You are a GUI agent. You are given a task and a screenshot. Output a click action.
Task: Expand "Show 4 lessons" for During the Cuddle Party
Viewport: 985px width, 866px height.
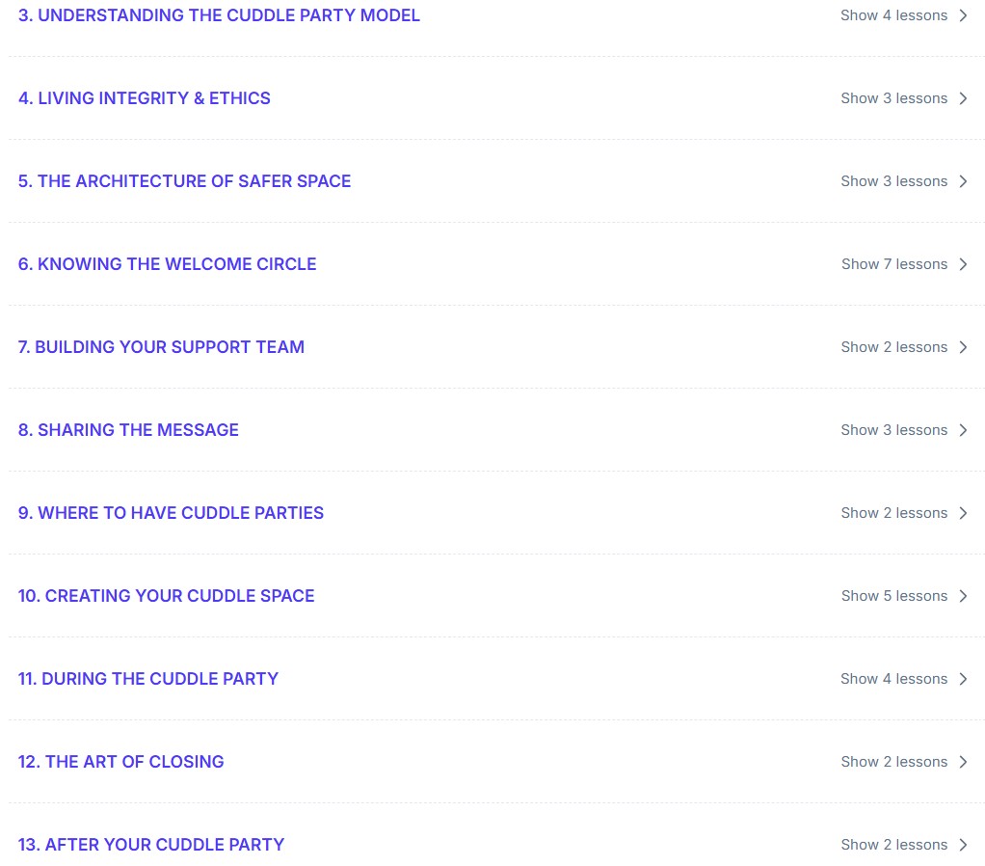pyautogui.click(x=893, y=679)
